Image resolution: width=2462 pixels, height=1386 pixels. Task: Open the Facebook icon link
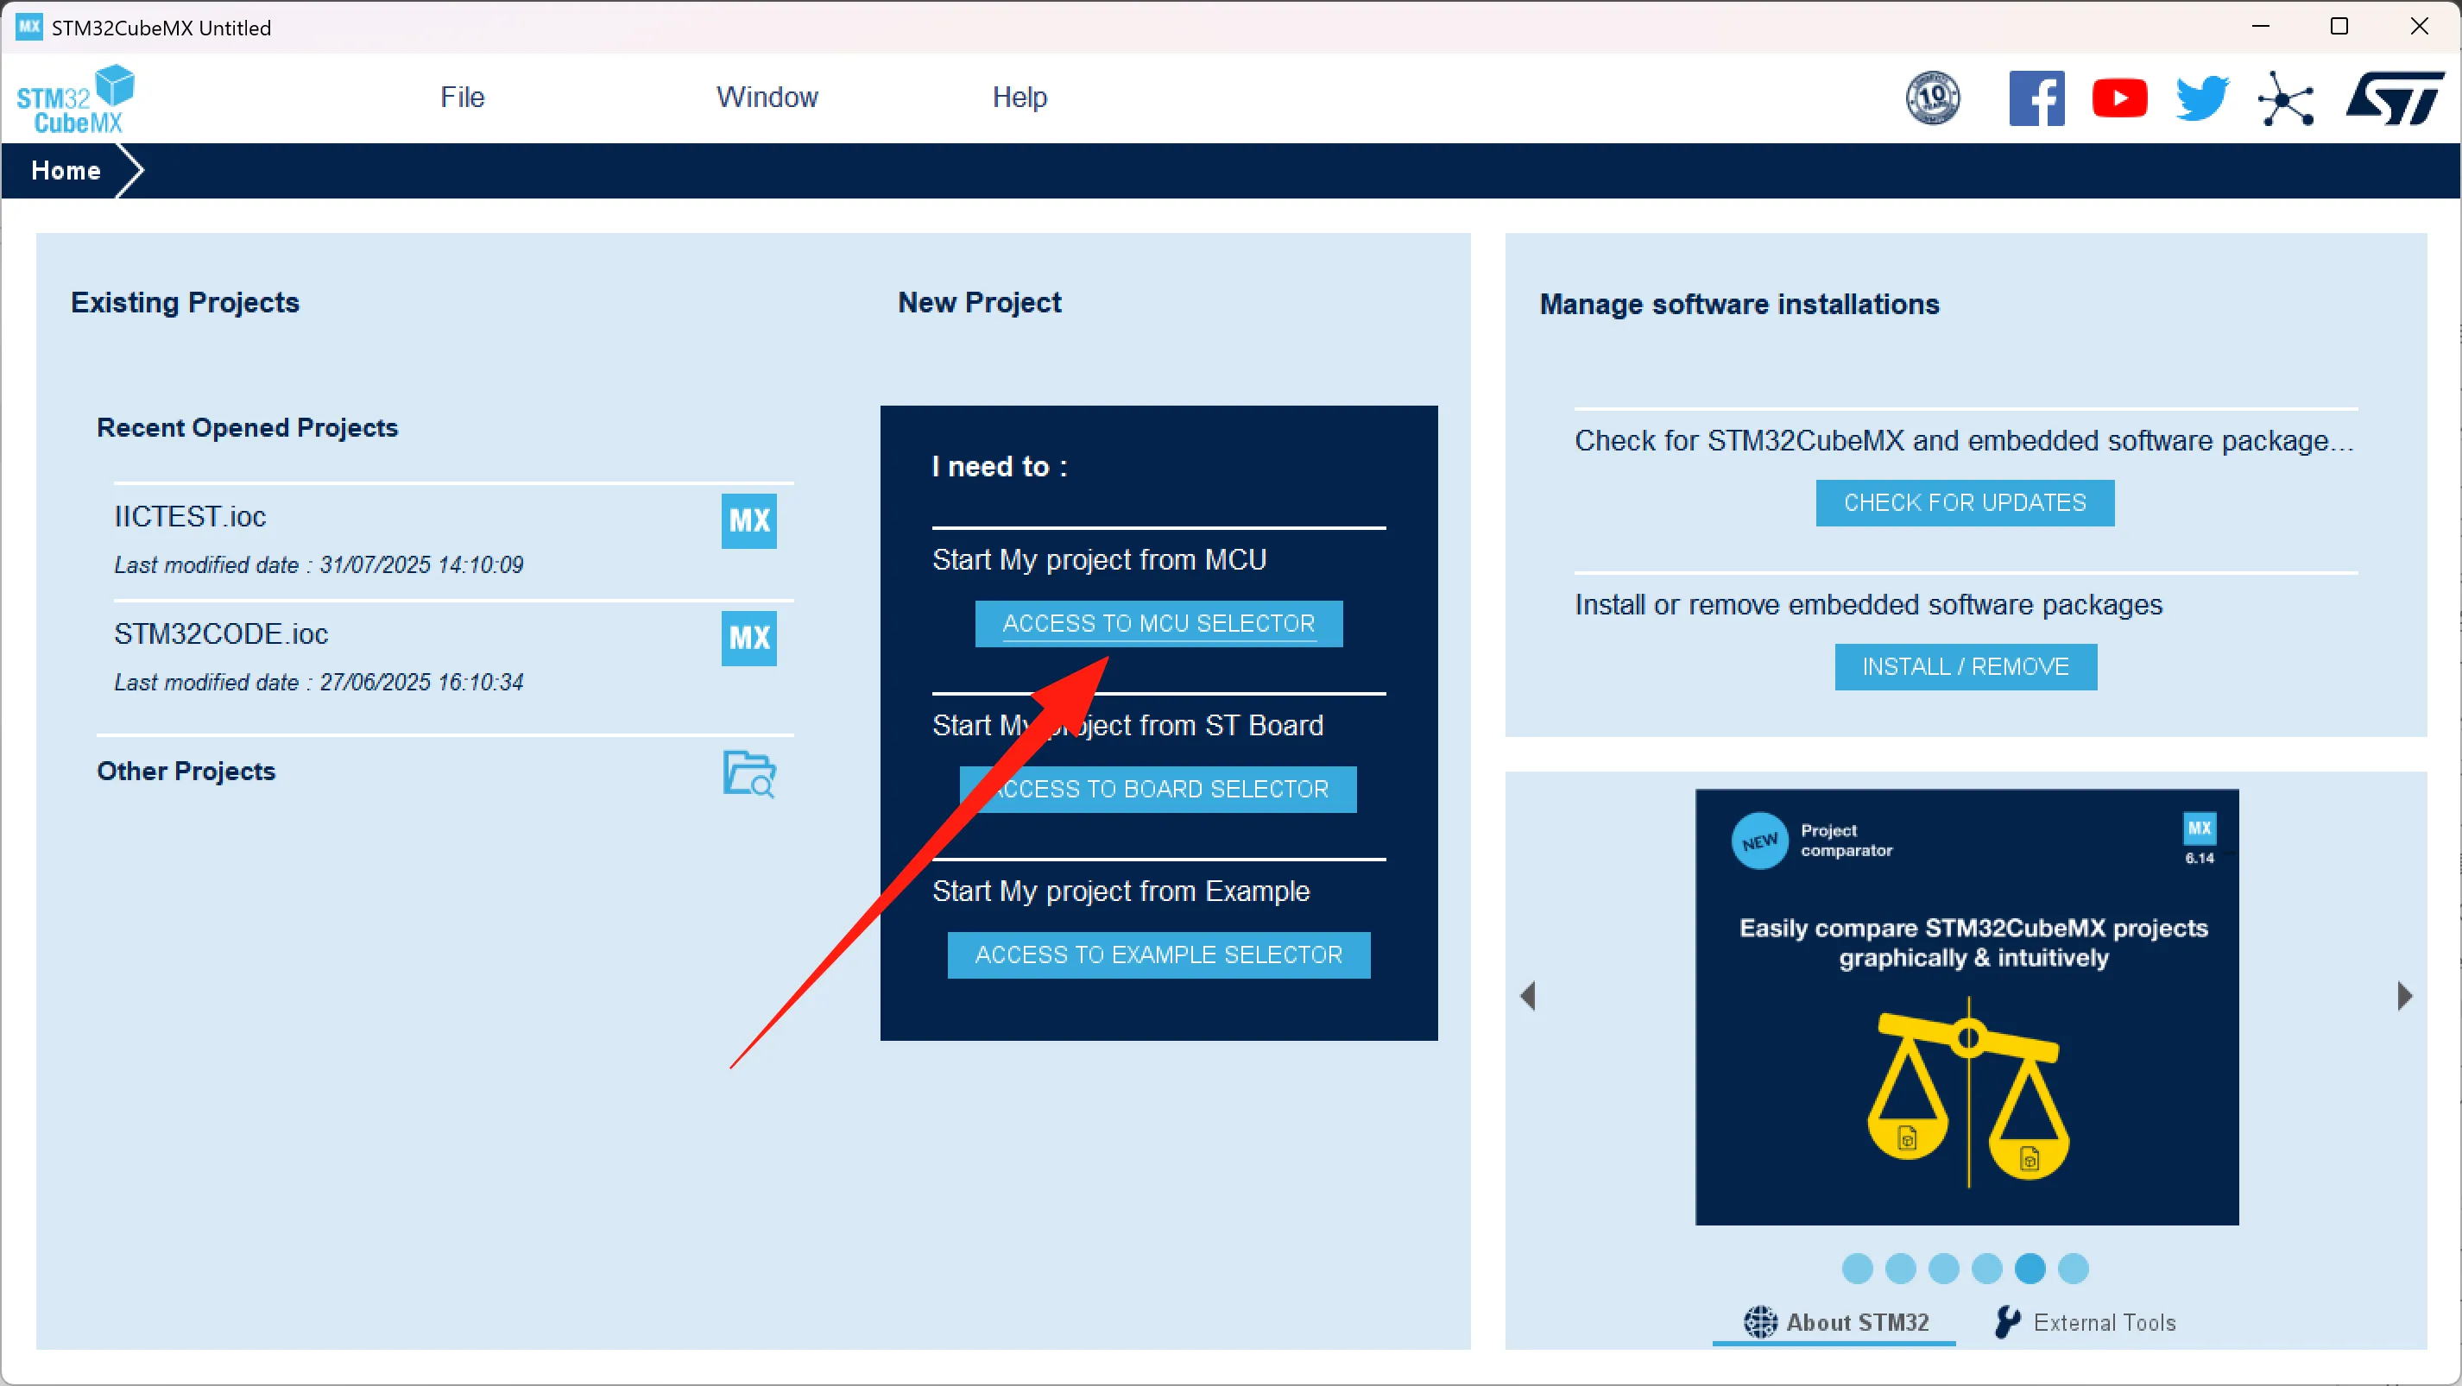click(x=2036, y=98)
